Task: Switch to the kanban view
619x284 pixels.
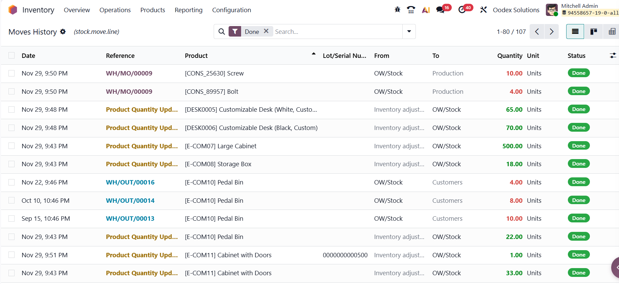Action: coord(593,31)
